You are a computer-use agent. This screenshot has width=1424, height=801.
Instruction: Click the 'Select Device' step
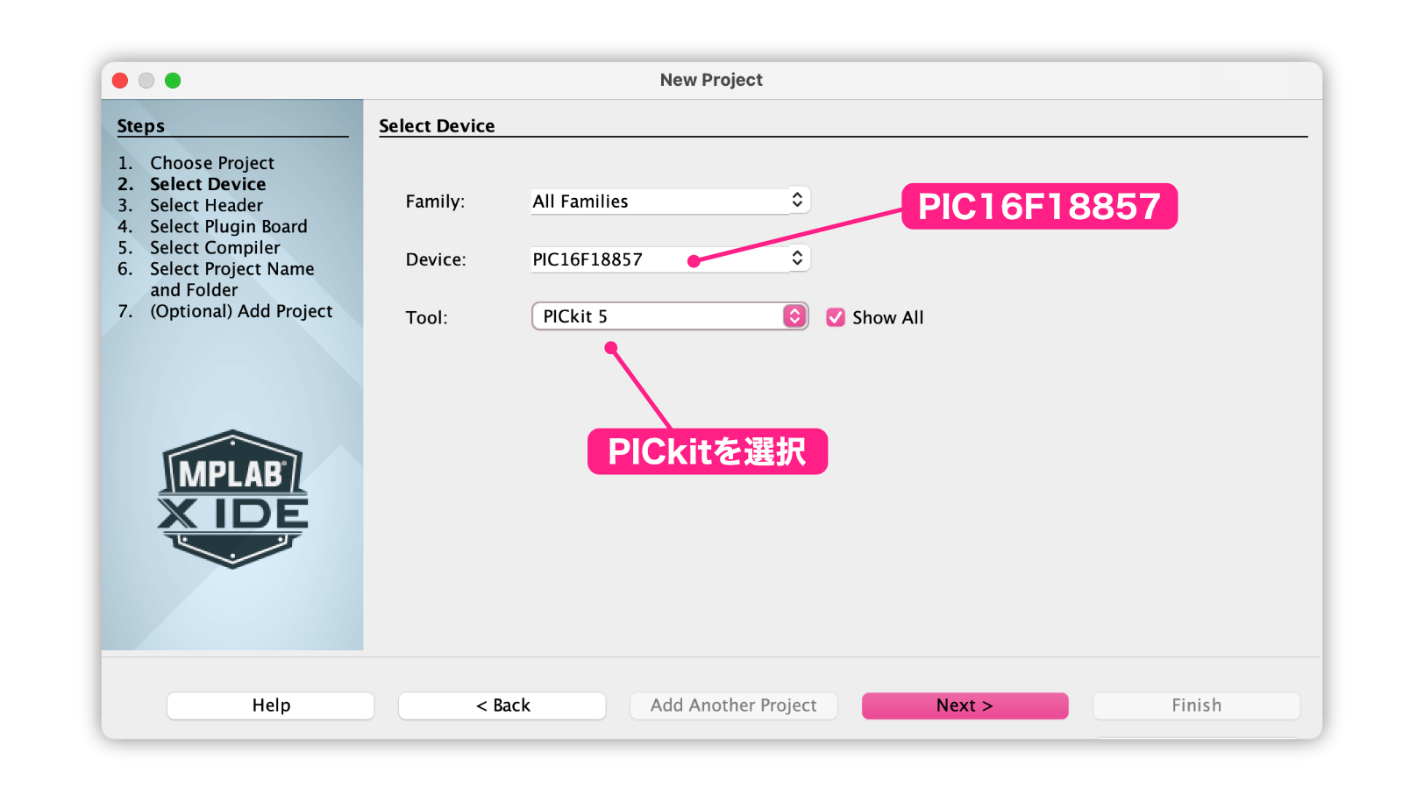click(208, 184)
